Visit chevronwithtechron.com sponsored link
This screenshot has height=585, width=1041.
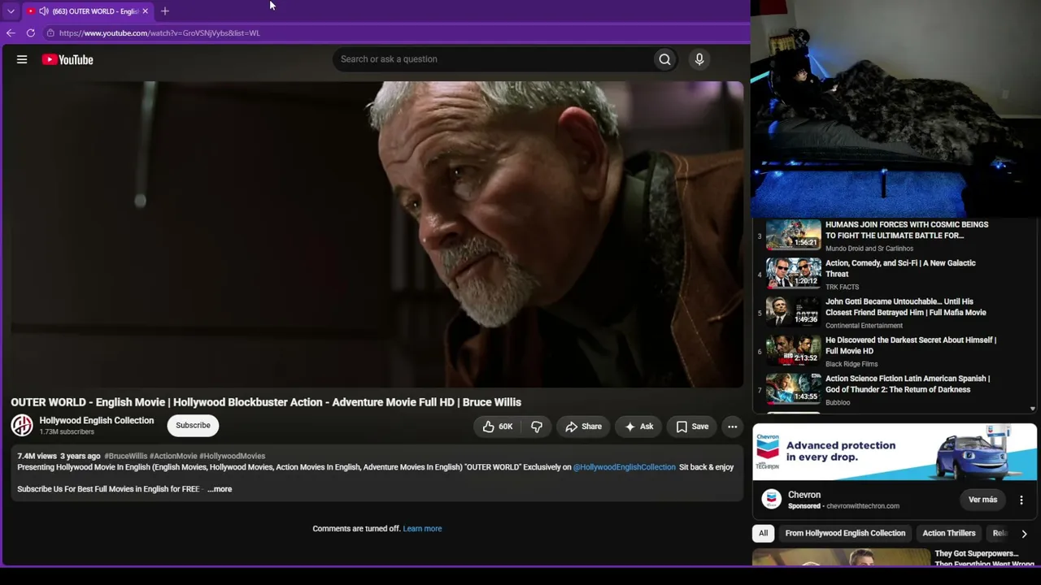click(862, 506)
